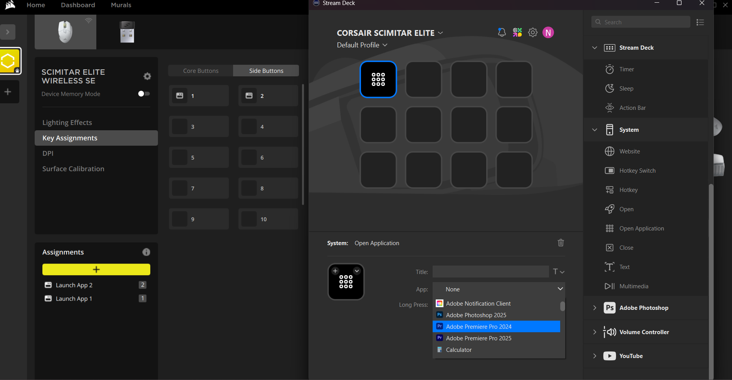Screen dimensions: 732x380
Task: Collapse the System category
Action: (x=594, y=130)
